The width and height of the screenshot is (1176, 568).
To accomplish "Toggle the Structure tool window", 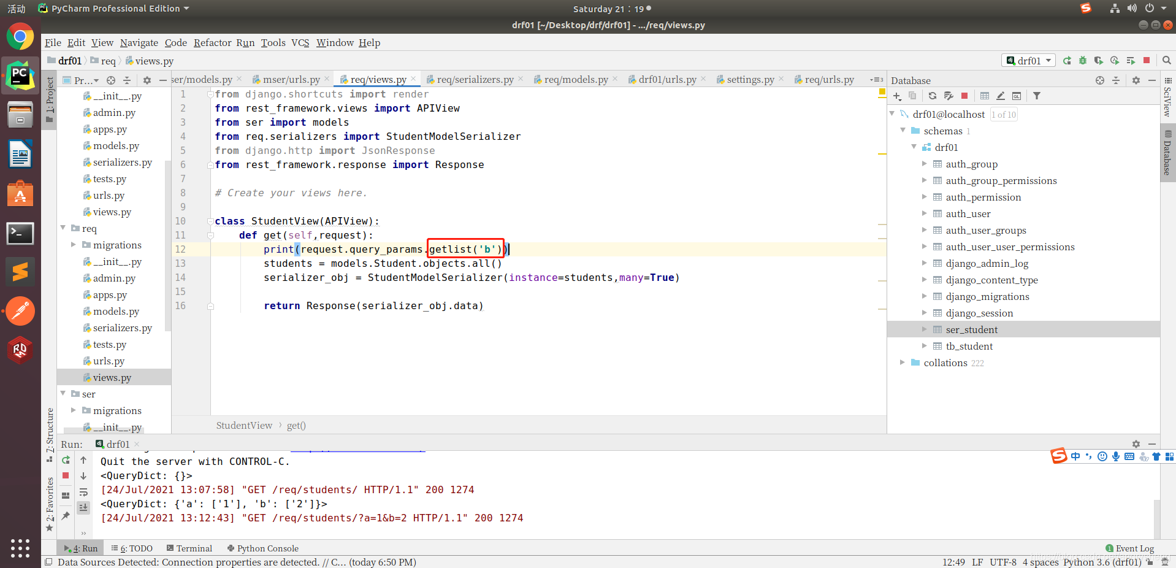I will coord(50,435).
